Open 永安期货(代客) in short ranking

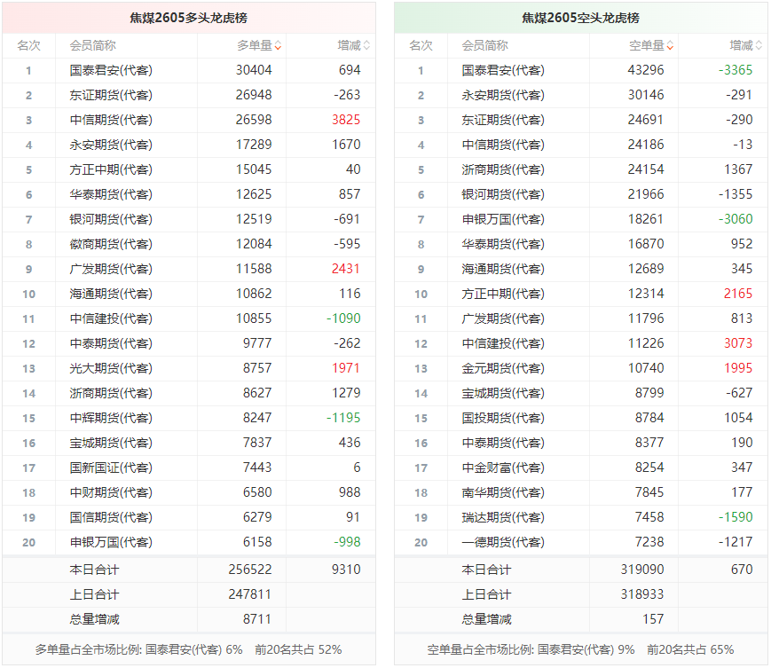[x=503, y=95]
